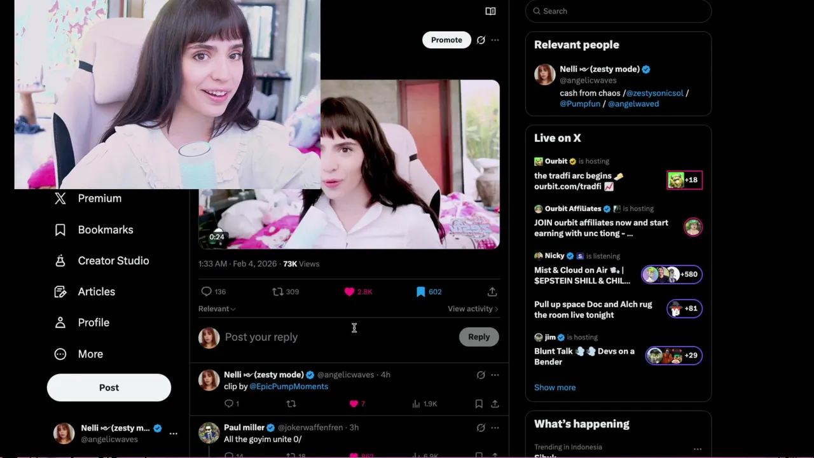The width and height of the screenshot is (814, 458).
Task: Open the reader view book icon
Action: coord(490,11)
